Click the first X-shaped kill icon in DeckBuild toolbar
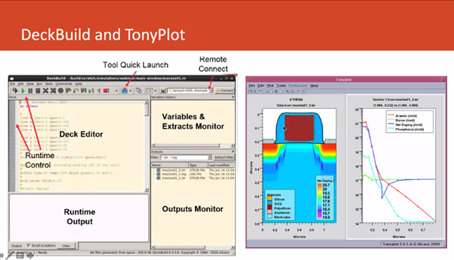The image size is (454, 260). click(45, 91)
